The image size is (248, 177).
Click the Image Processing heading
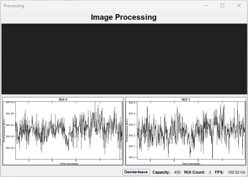point(124,17)
